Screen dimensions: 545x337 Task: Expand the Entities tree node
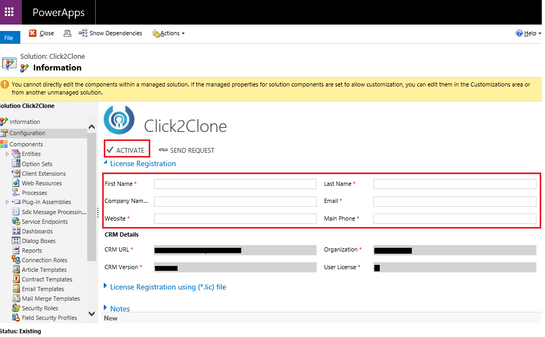[7, 154]
